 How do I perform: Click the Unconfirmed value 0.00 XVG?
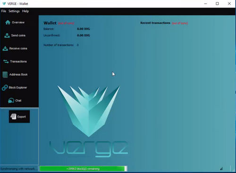[84, 35]
